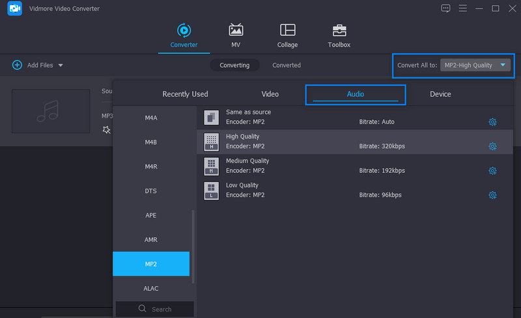
Task: Open settings gear for Same as source
Action: pos(492,122)
